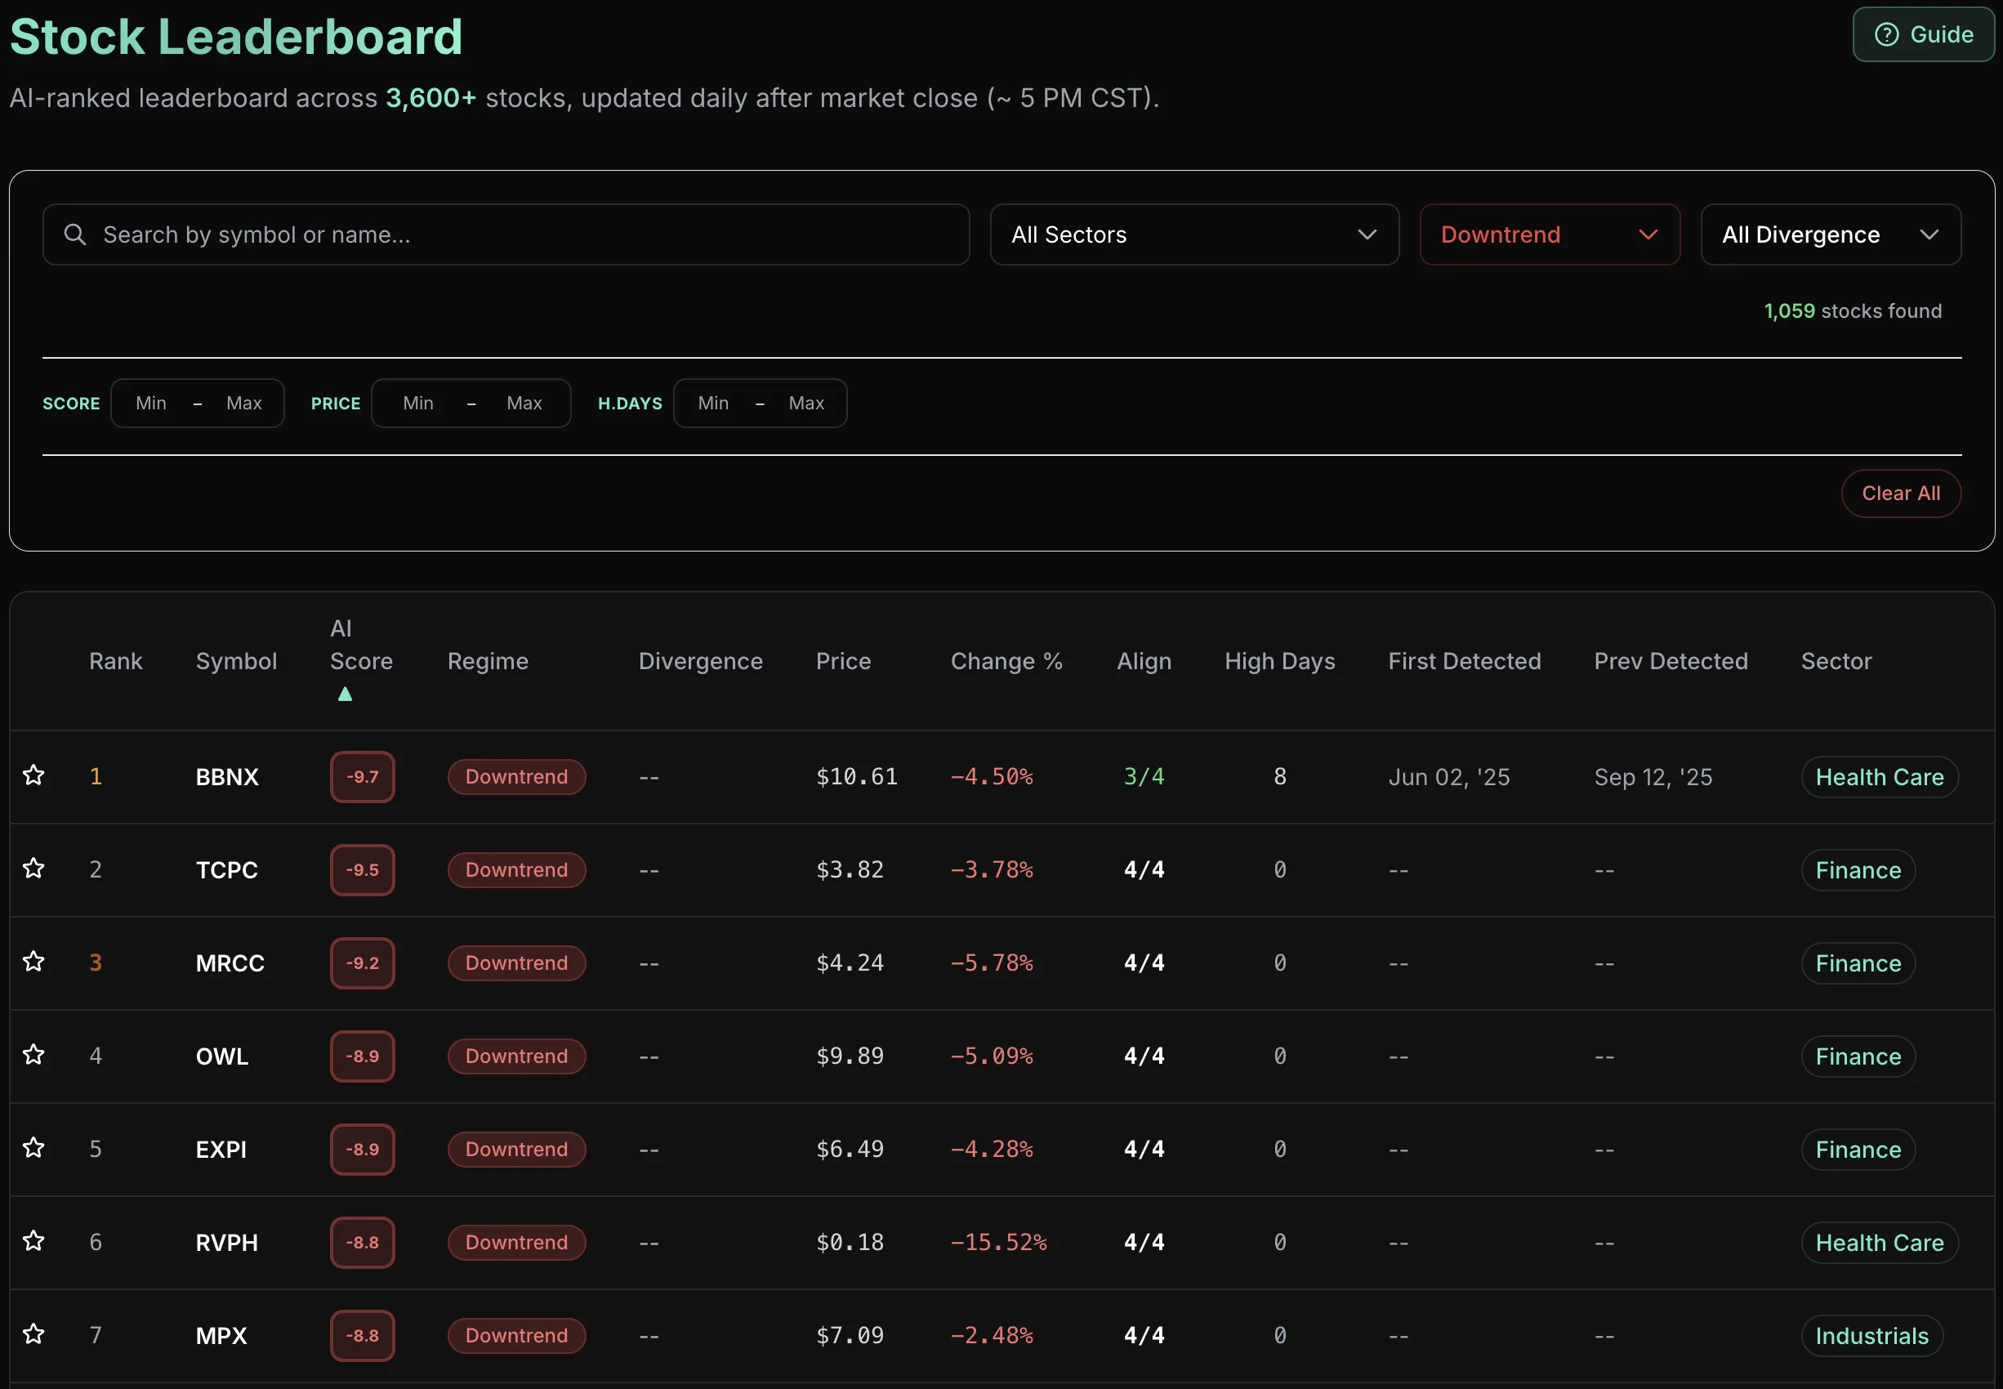Open the Downtrend regime dropdown
Image resolution: width=2003 pixels, height=1389 pixels.
(x=1550, y=234)
